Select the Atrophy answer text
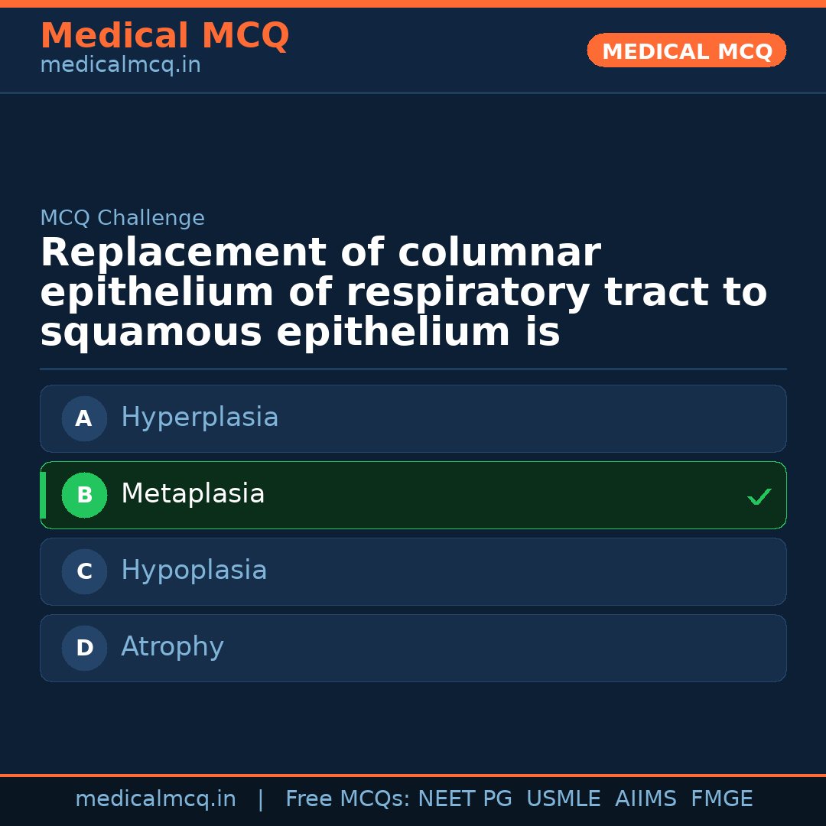The image size is (826, 826). [x=172, y=647]
